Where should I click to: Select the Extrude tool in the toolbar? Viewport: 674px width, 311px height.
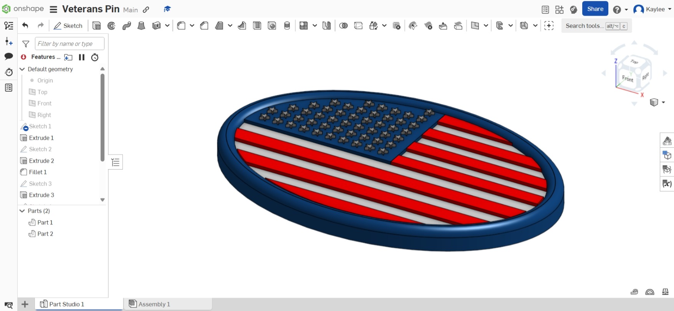click(x=96, y=26)
